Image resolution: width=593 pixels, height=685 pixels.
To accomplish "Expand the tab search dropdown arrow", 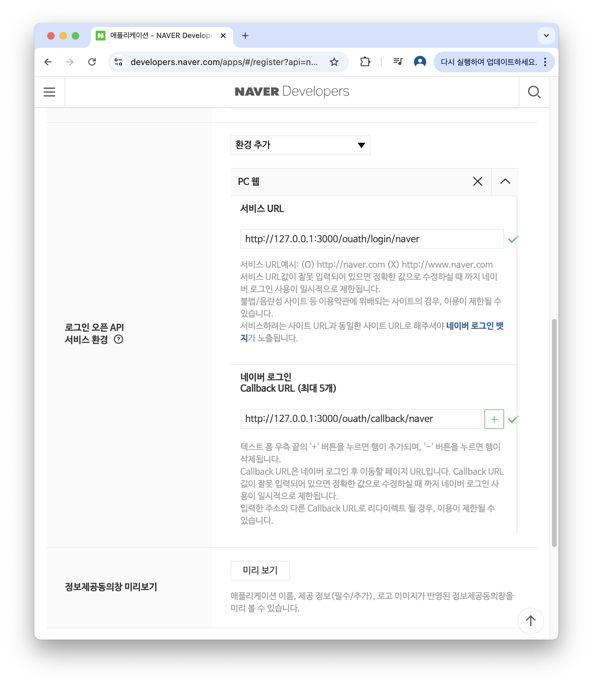I will click(x=546, y=35).
